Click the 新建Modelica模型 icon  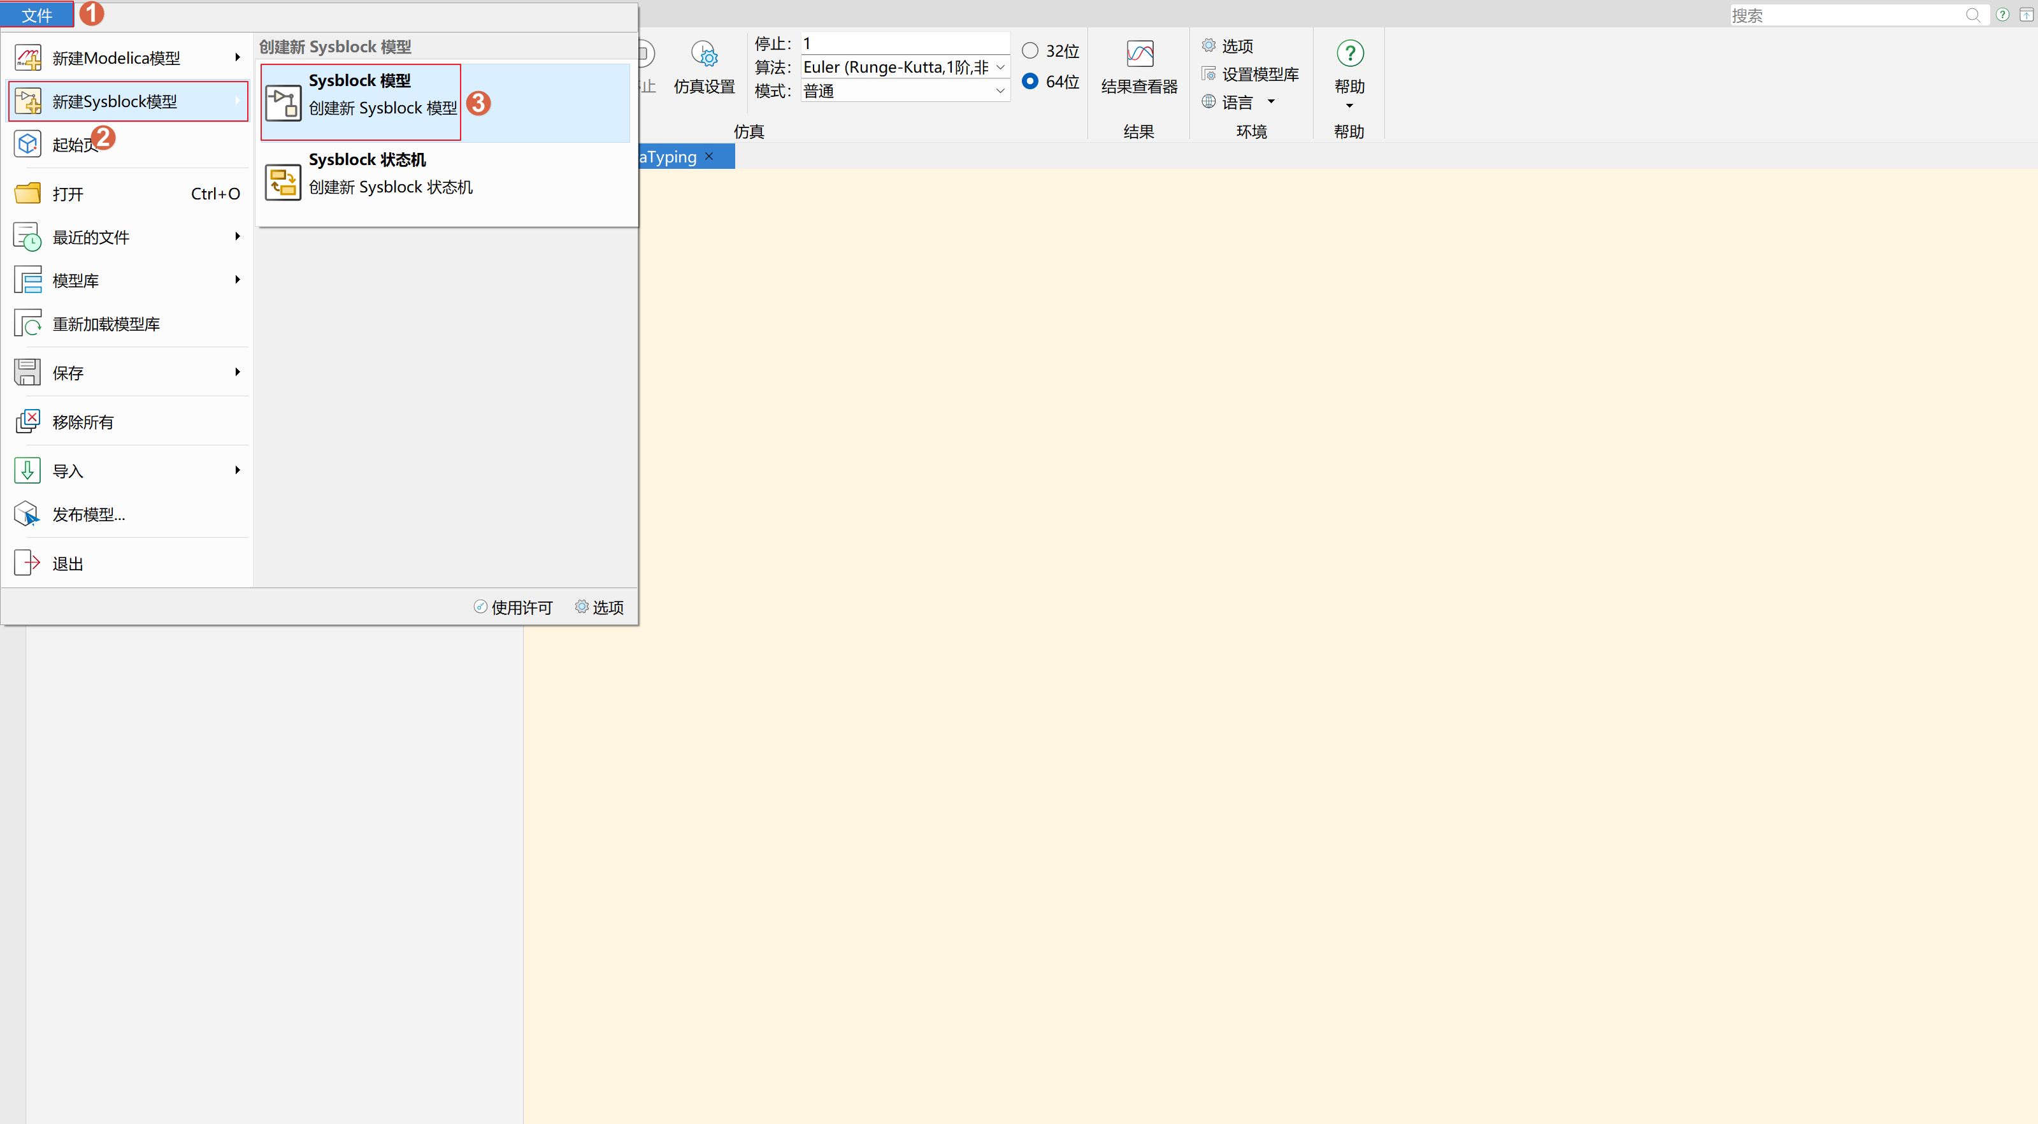coord(27,58)
